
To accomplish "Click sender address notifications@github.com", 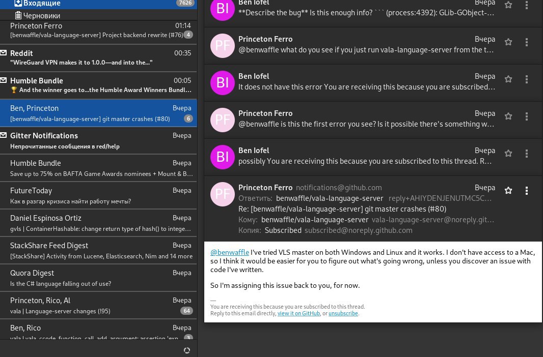I will (x=339, y=188).
